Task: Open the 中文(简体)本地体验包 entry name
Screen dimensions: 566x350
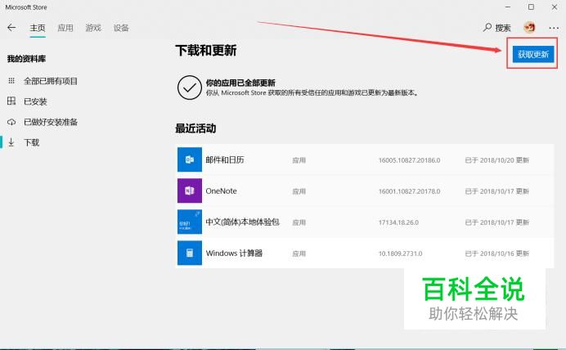Action: point(243,222)
